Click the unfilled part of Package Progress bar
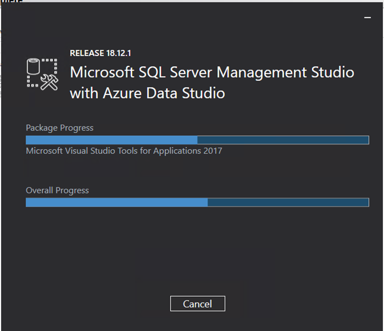384x331 pixels. [282, 140]
